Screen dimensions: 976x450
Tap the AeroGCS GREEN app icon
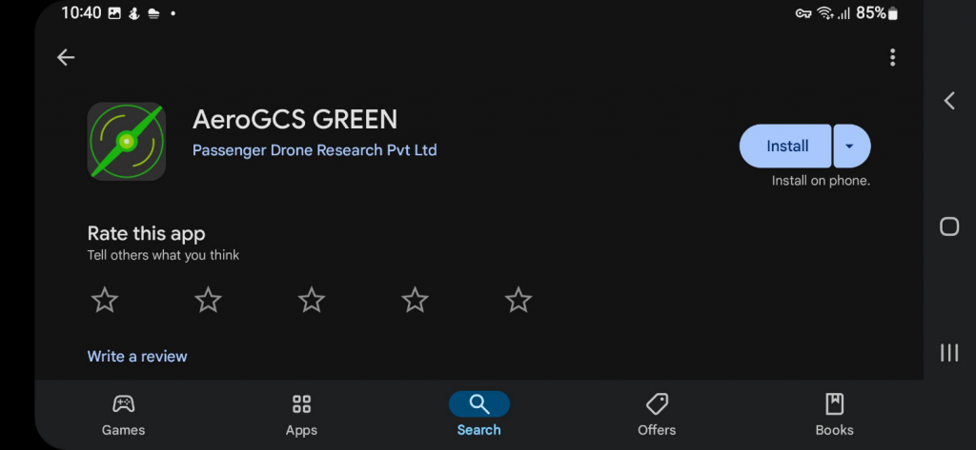point(127,142)
